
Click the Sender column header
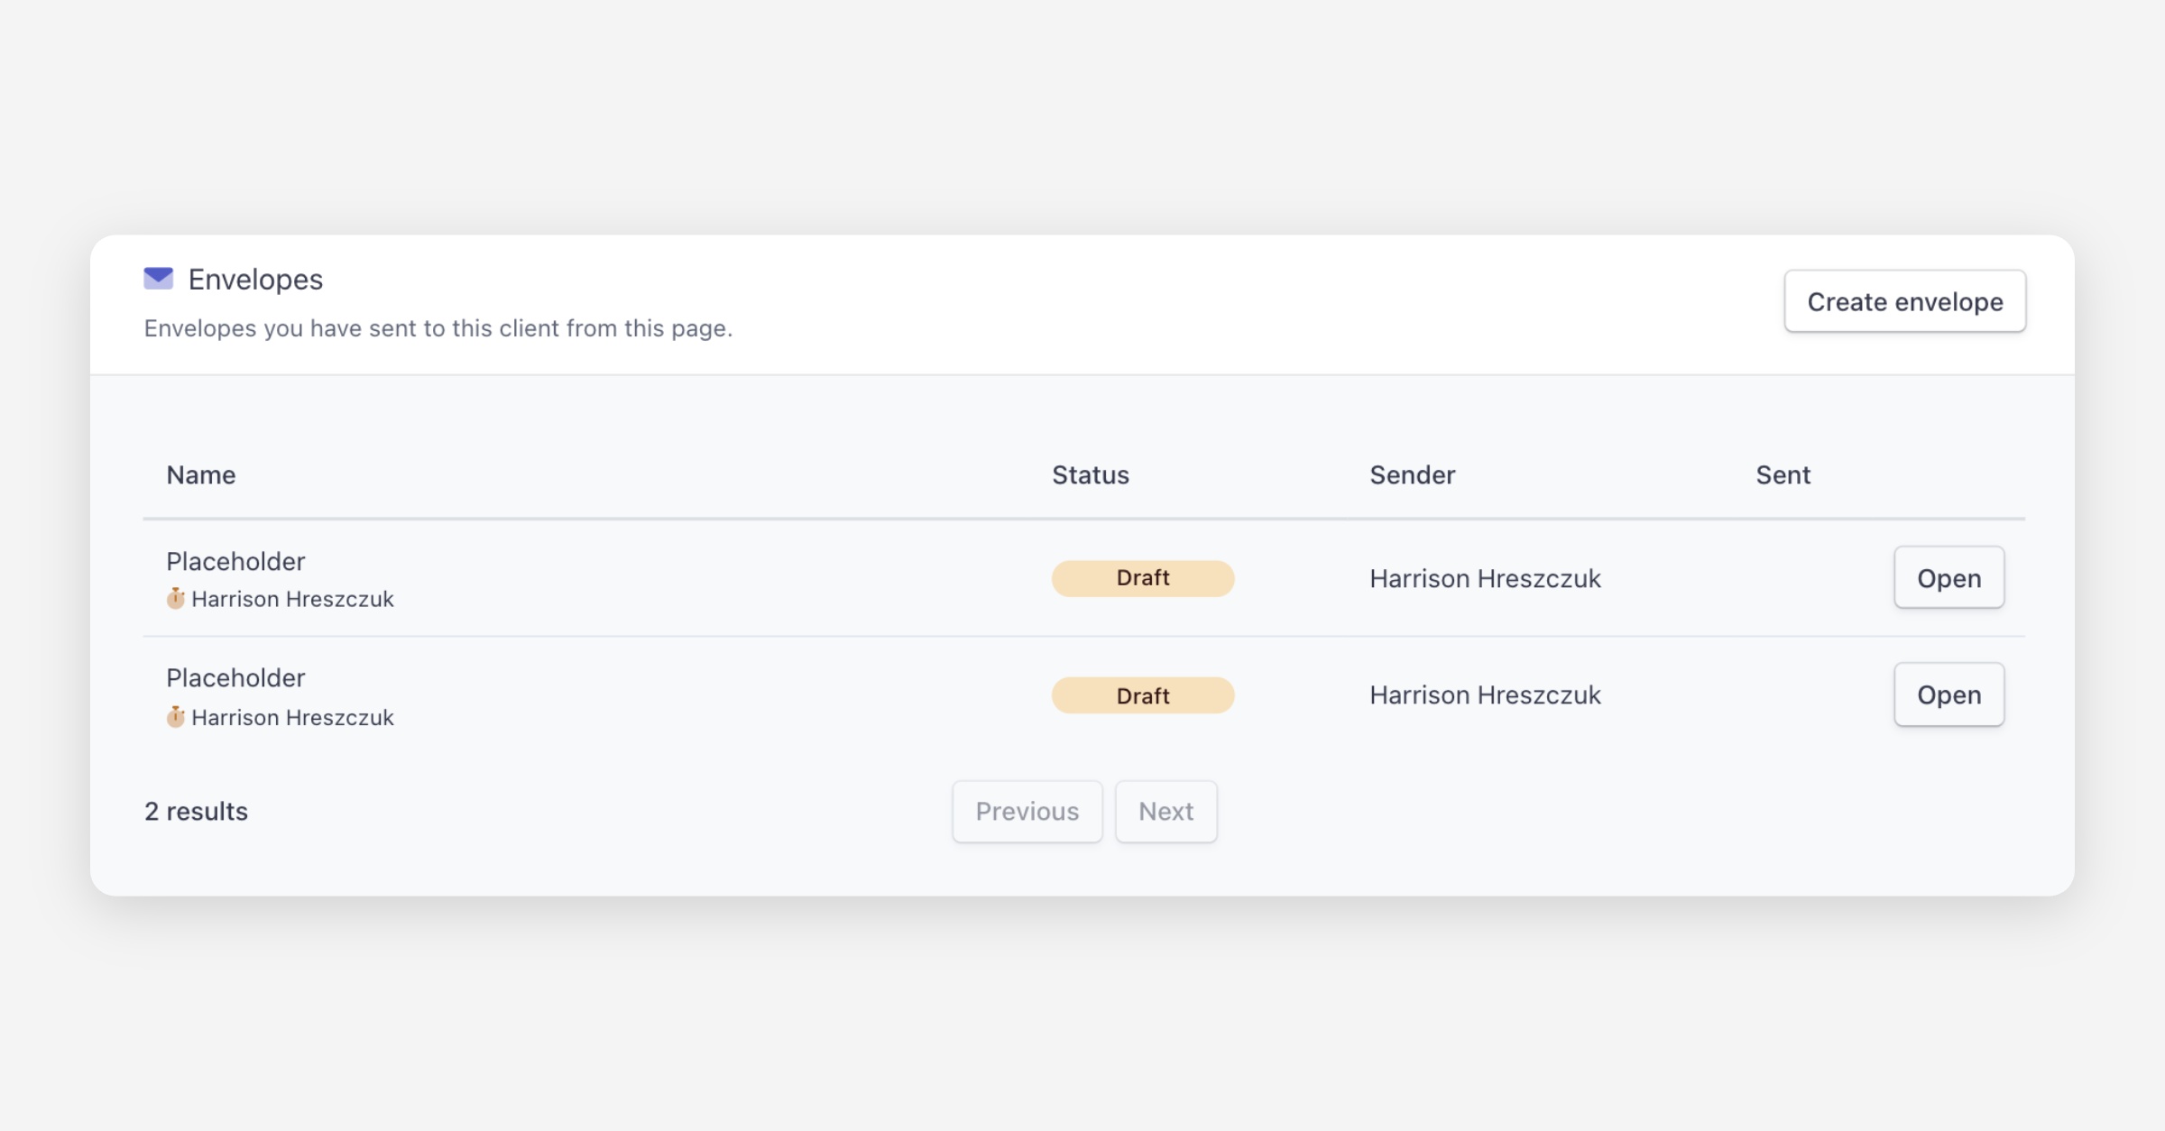tap(1412, 475)
